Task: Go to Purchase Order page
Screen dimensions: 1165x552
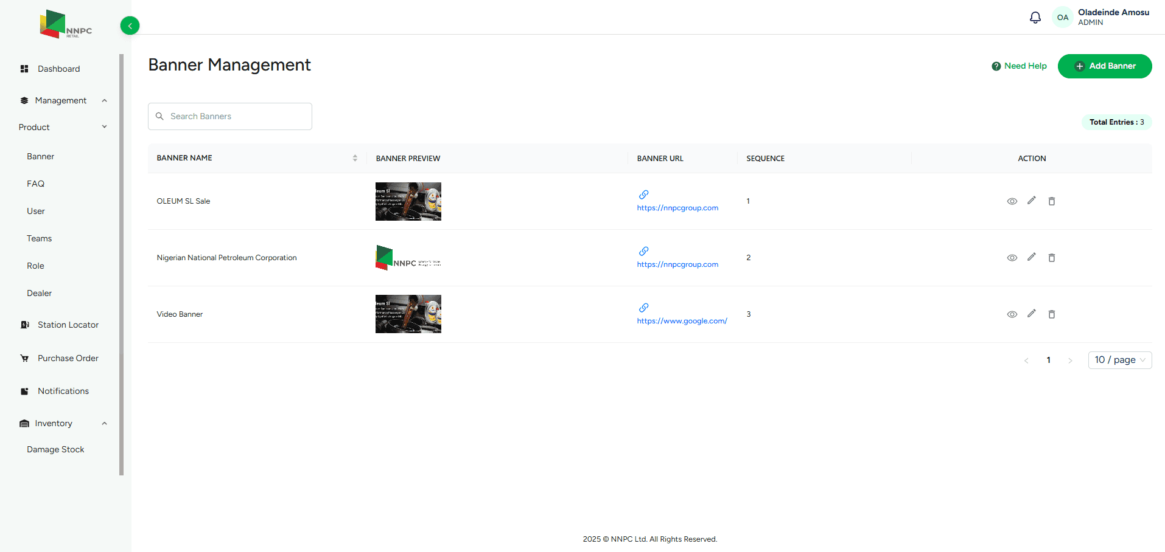Action: (x=68, y=358)
